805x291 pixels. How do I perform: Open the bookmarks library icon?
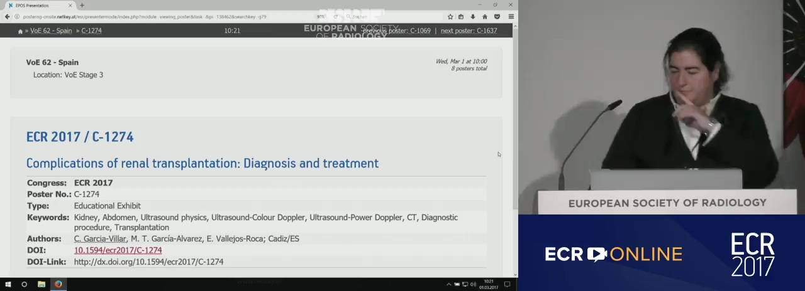pyautogui.click(x=461, y=17)
